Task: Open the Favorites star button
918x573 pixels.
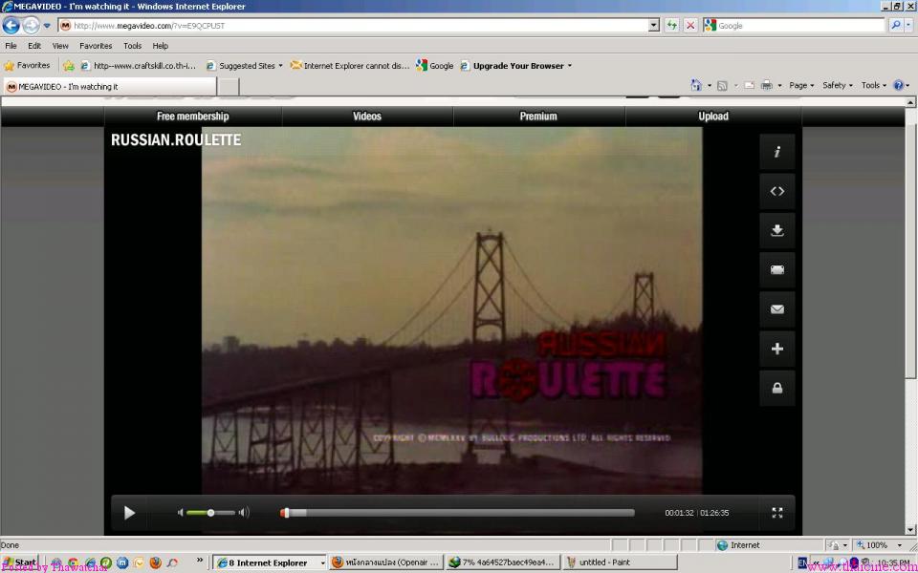Action: (27, 66)
